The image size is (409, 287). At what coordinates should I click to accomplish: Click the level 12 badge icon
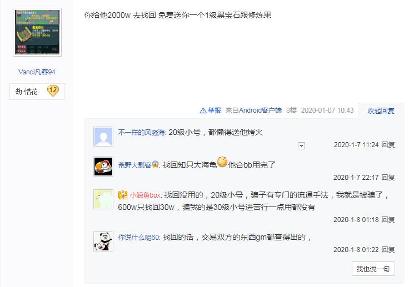(x=53, y=90)
